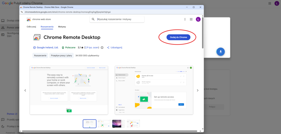The width and height of the screenshot is (281, 134).
Task: Share the extension via Udostępnij
Action: [x=115, y=48]
